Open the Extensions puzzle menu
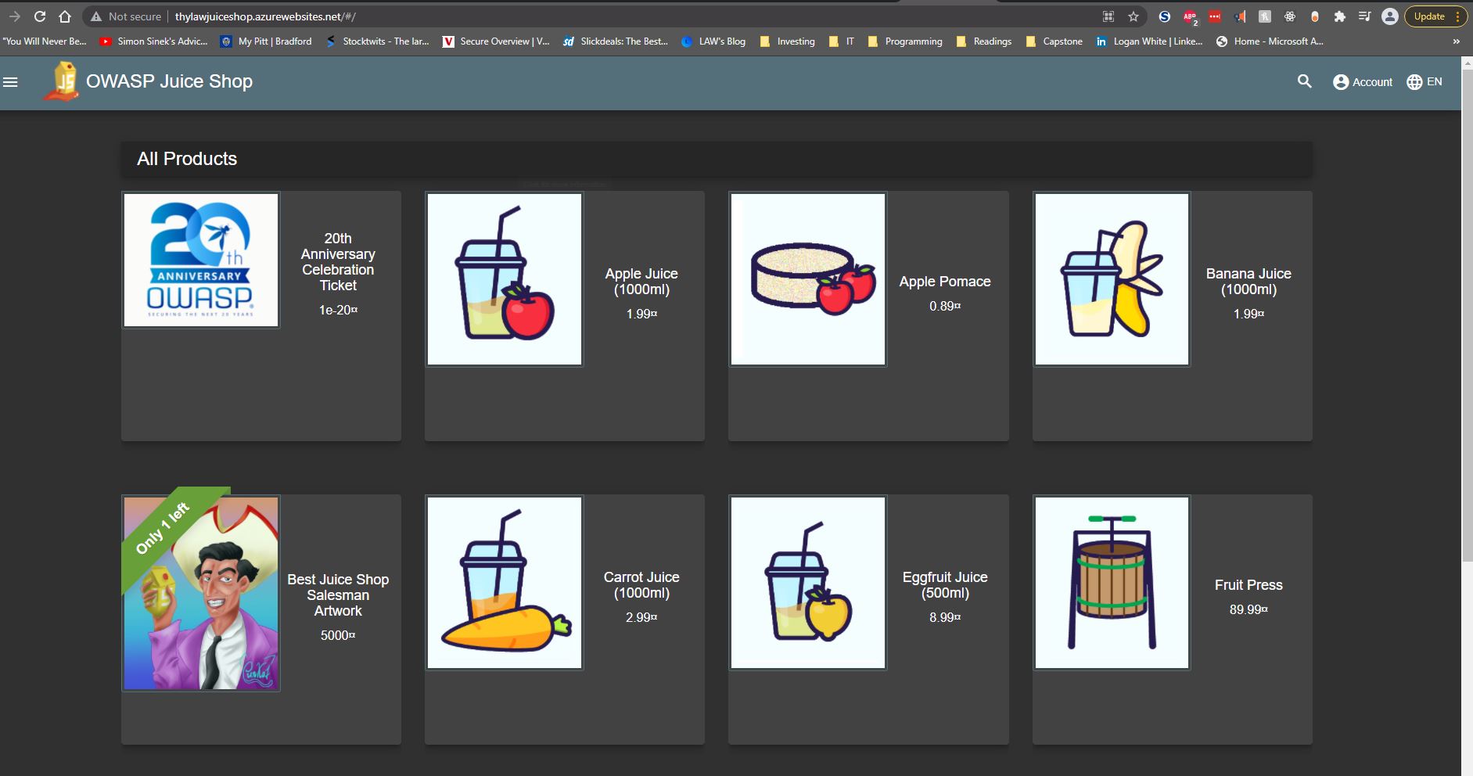The height and width of the screenshot is (776, 1473). [x=1340, y=16]
